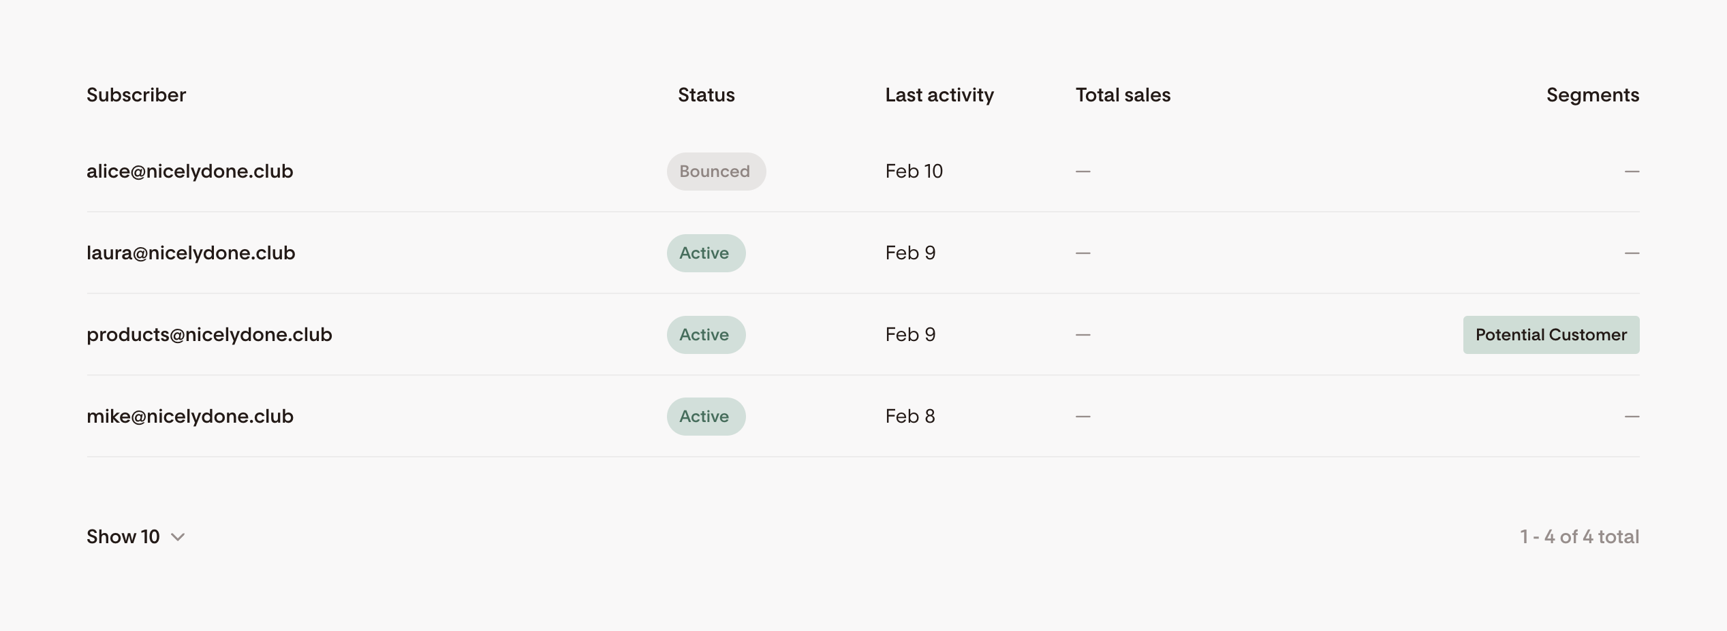Sort by Segments column header
The width and height of the screenshot is (1727, 631).
[1592, 95]
